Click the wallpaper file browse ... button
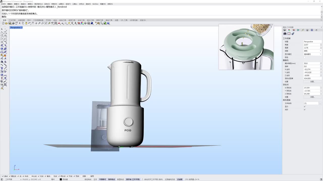Screen dimensions: 323x181 click(320, 103)
